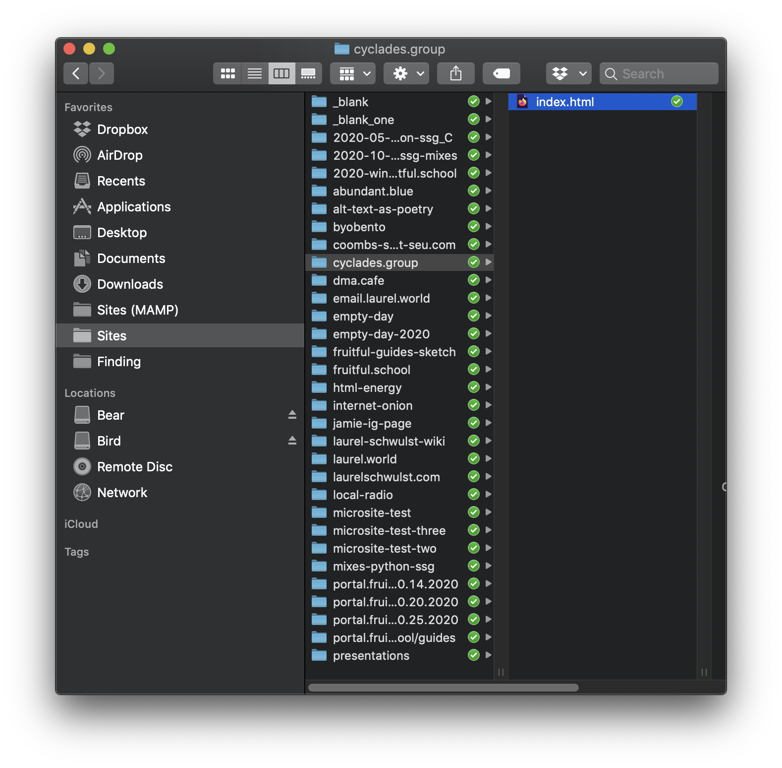This screenshot has height=768, width=782.
Task: Open AirDrop from the sidebar
Action: pos(119,155)
